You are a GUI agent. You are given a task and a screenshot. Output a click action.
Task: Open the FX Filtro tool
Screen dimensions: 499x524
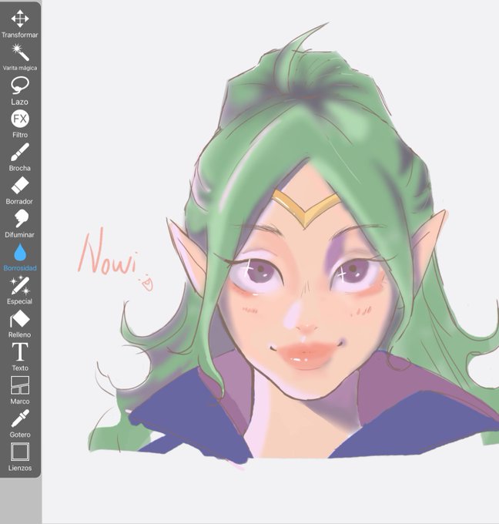tap(20, 123)
